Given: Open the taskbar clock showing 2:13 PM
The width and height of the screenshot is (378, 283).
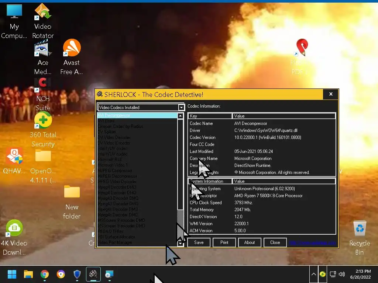Looking at the screenshot, I should pyautogui.click(x=361, y=274).
